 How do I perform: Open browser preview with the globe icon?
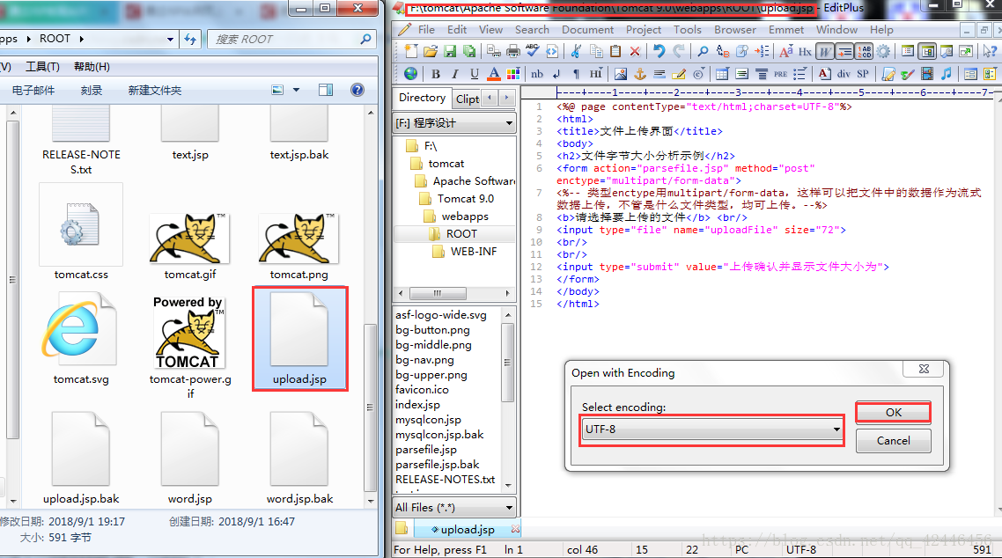pos(411,74)
